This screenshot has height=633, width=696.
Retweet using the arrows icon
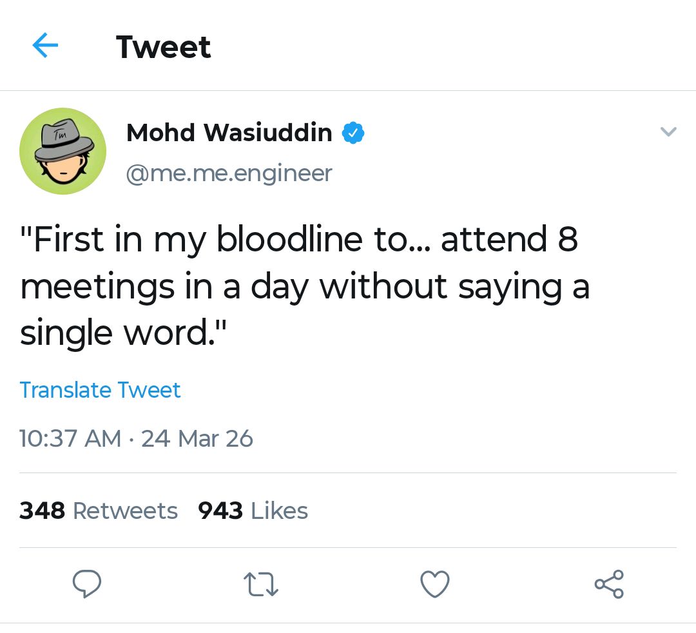[260, 585]
